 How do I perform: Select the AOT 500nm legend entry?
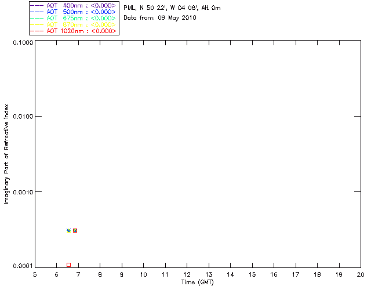tap(73, 12)
